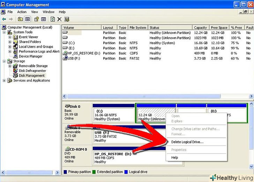The width and height of the screenshot is (254, 182).
Task: Click the Refresh toolbar icon
Action: 53,19
